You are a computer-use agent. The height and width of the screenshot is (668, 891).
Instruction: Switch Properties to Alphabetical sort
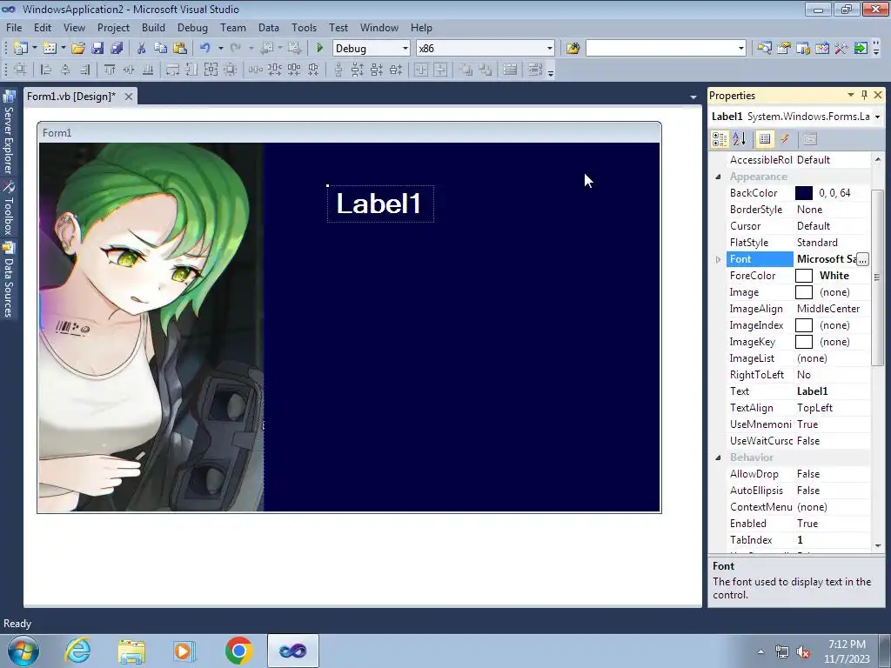(x=740, y=138)
